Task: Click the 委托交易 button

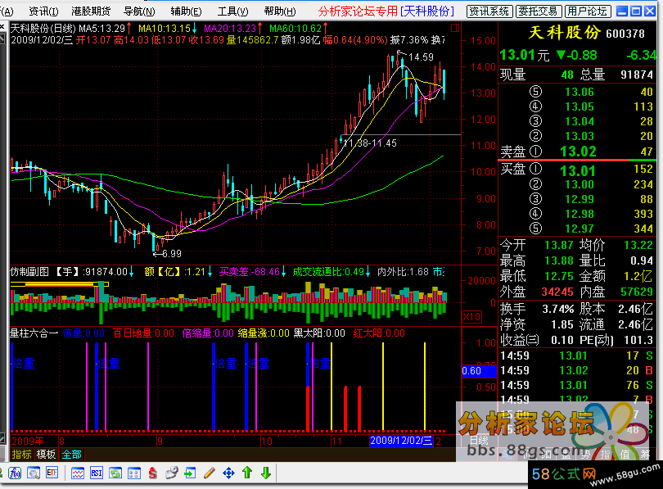Action: click(539, 11)
